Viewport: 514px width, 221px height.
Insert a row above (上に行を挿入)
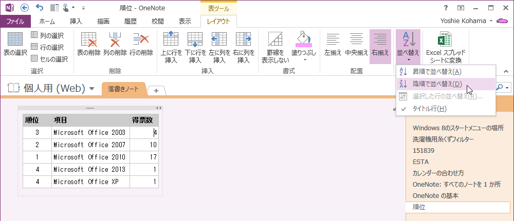click(171, 47)
